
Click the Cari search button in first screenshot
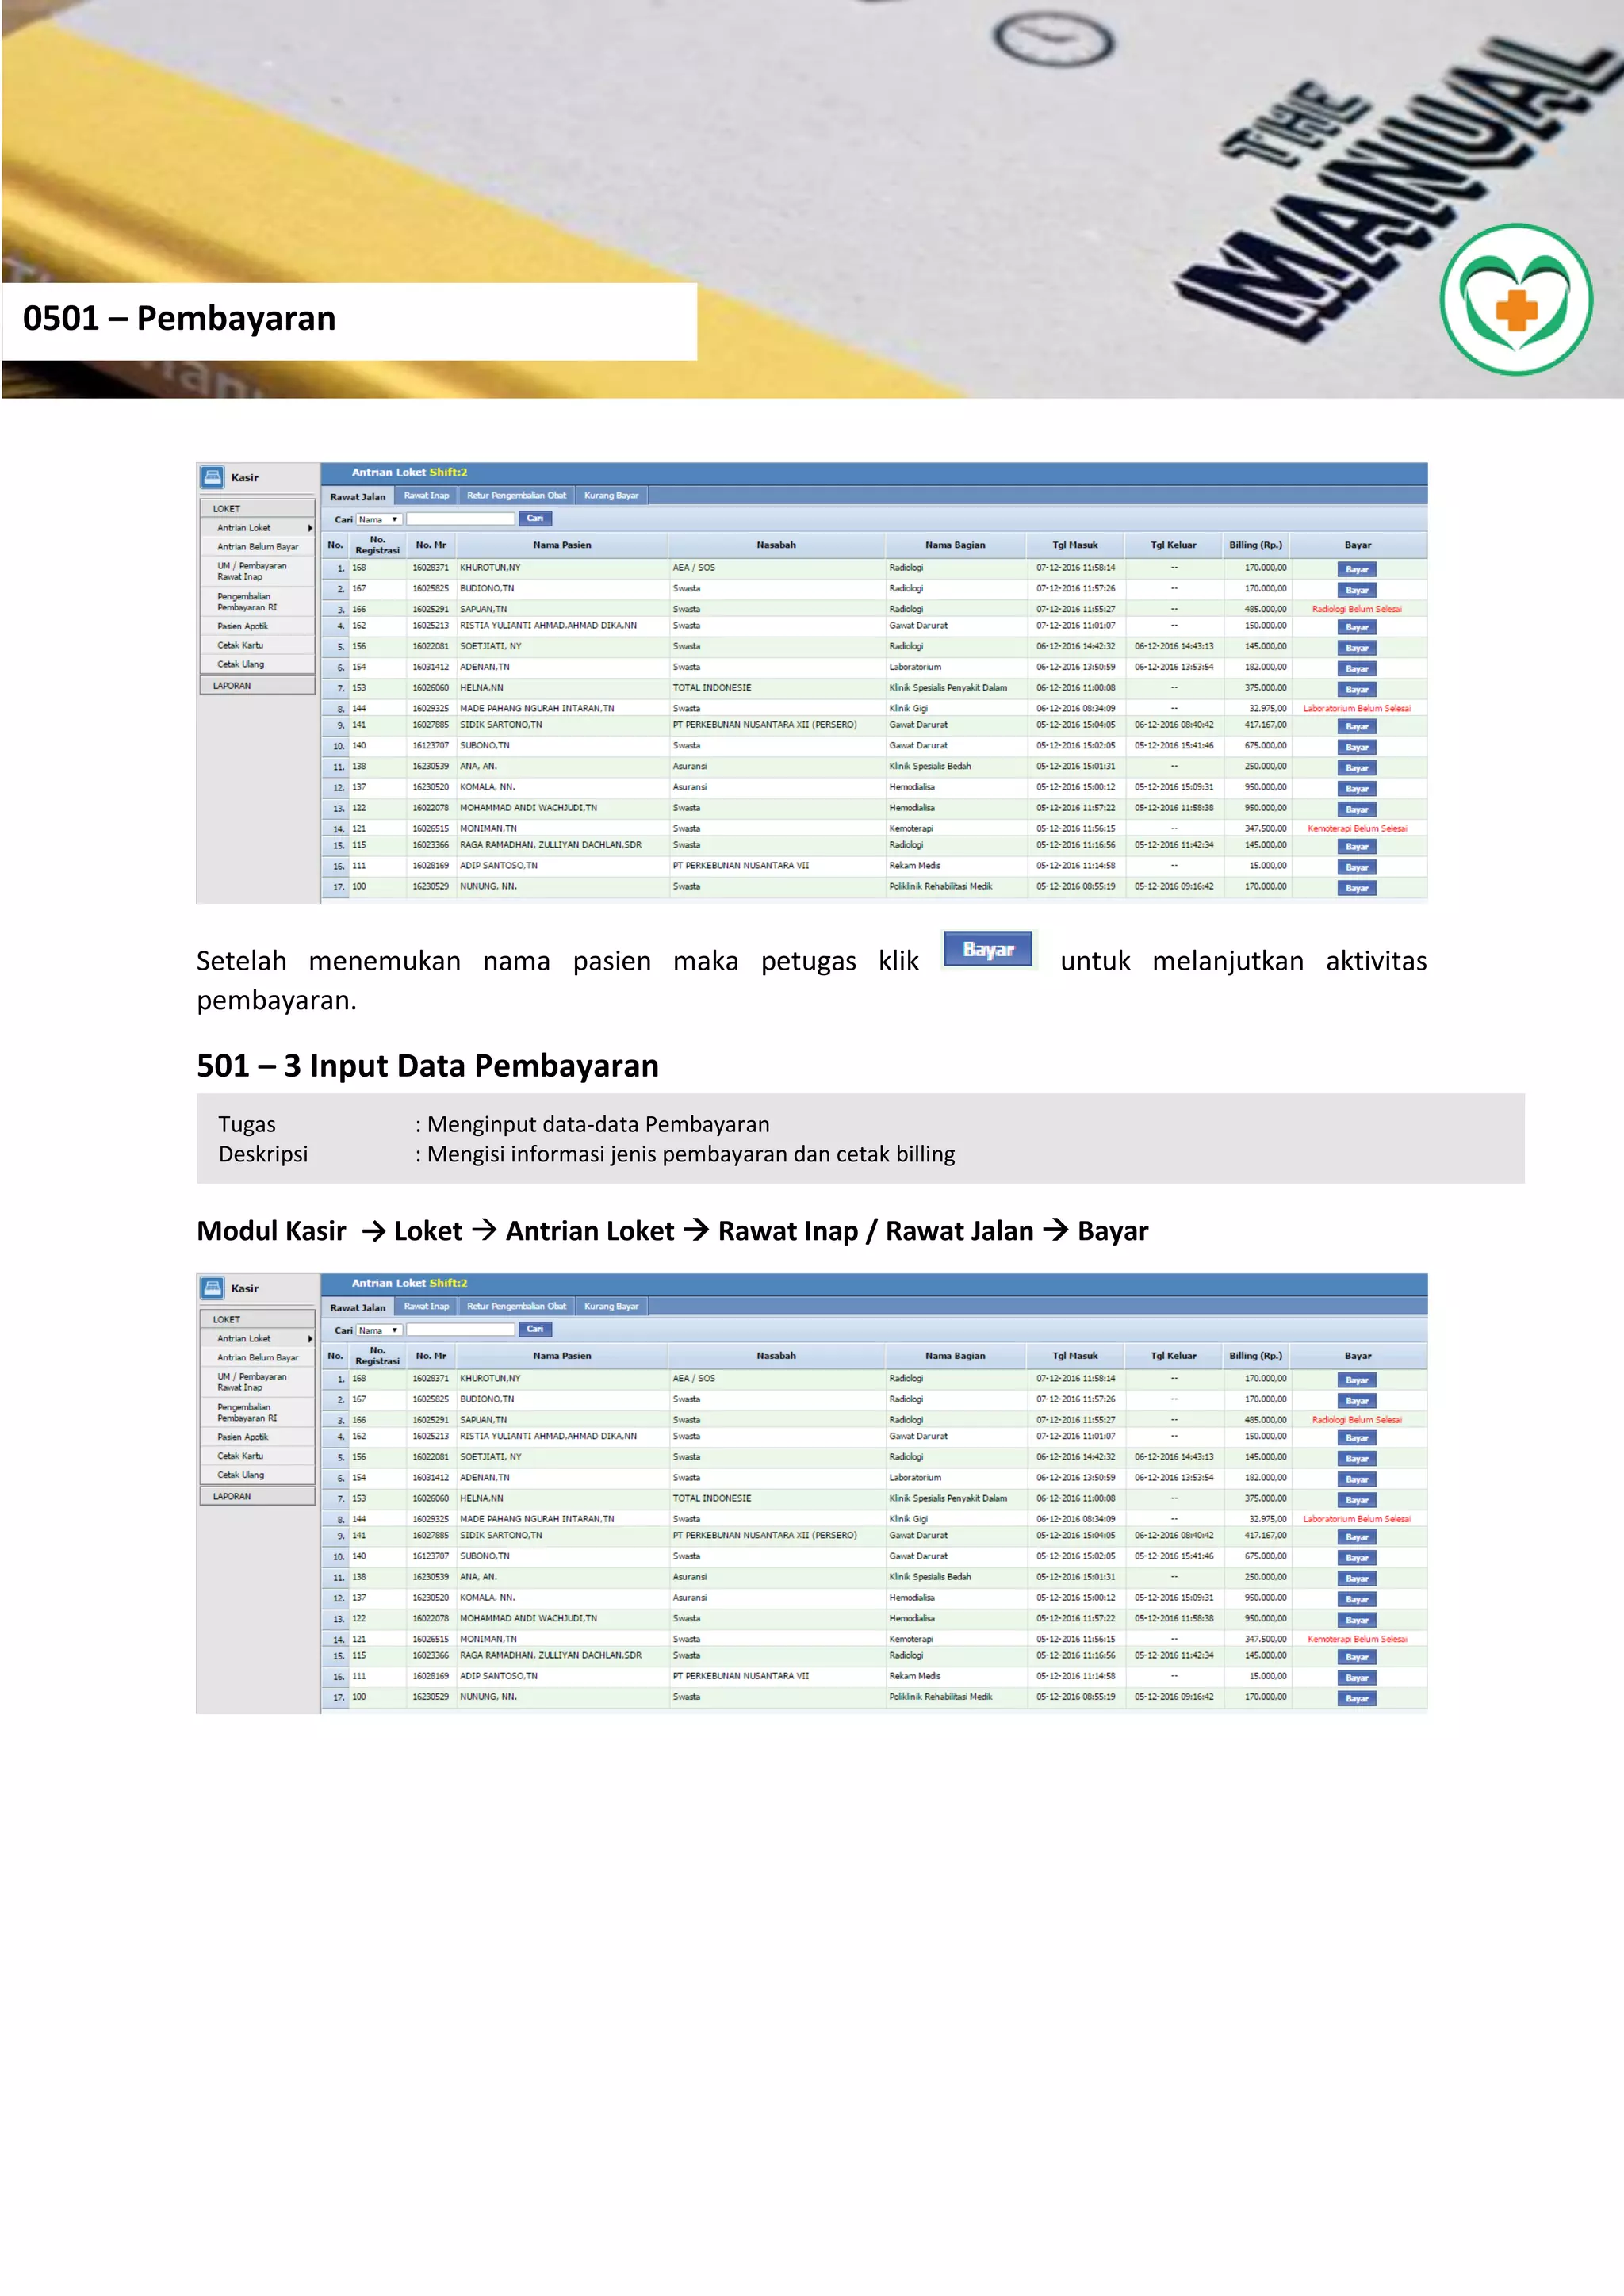[535, 519]
